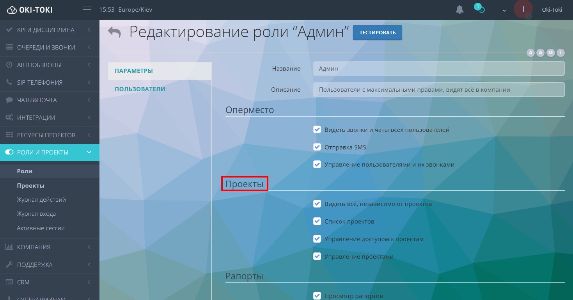The image size is (573, 300).
Task: Expand the ЧАТЫ&ПОЧТА chevron
Action: coord(89,100)
